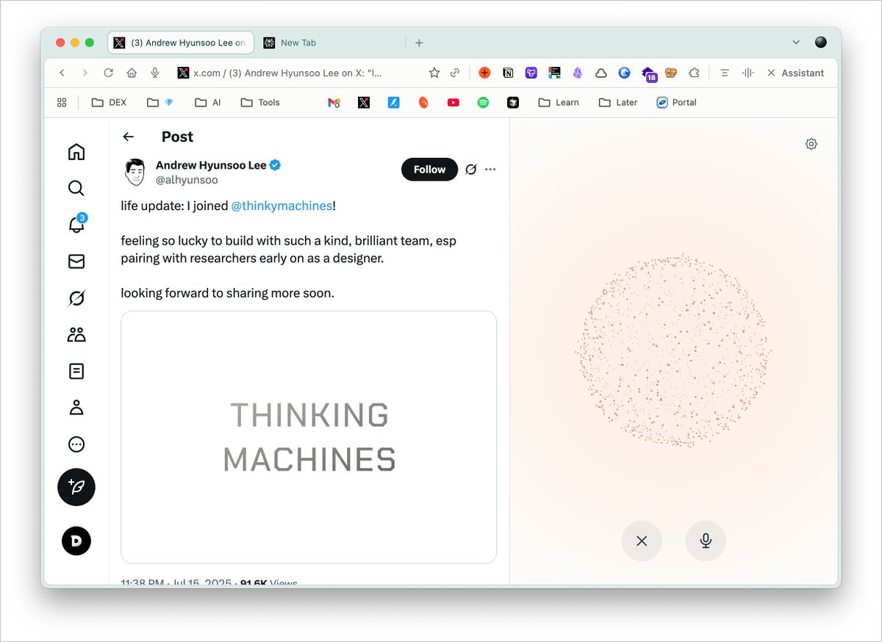This screenshot has height=642, width=882.
Task: Open the DEX bookmarks folder
Action: coord(109,103)
